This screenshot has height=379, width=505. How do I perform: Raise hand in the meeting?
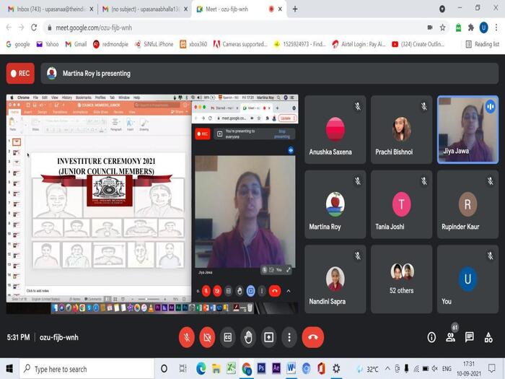coord(248,337)
